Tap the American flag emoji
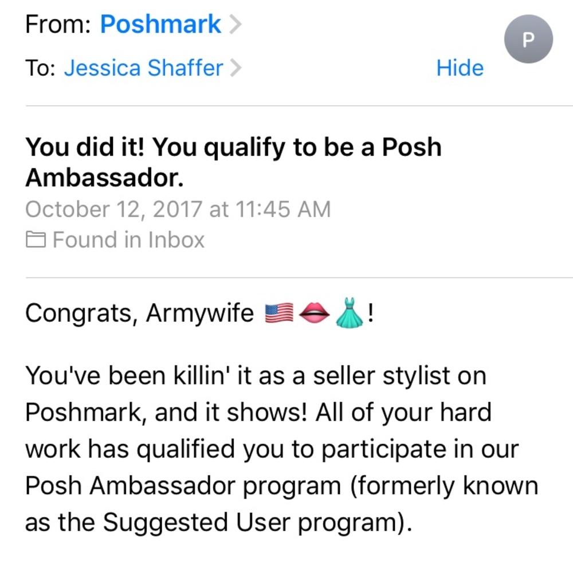 tap(279, 313)
